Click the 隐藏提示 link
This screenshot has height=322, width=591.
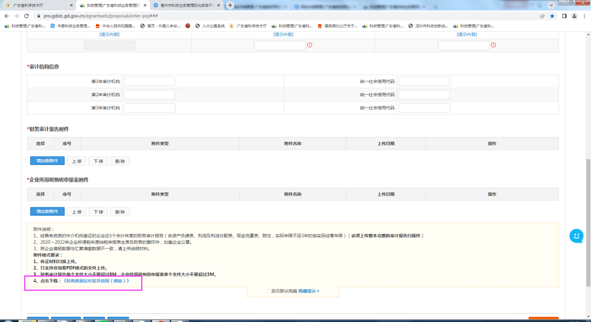point(309,291)
